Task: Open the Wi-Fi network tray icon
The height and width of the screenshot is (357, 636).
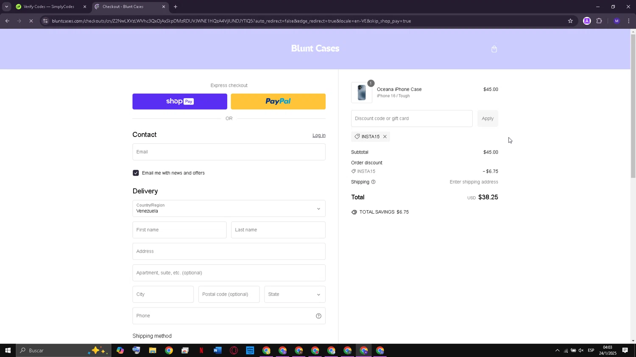Action: [x=566, y=350]
